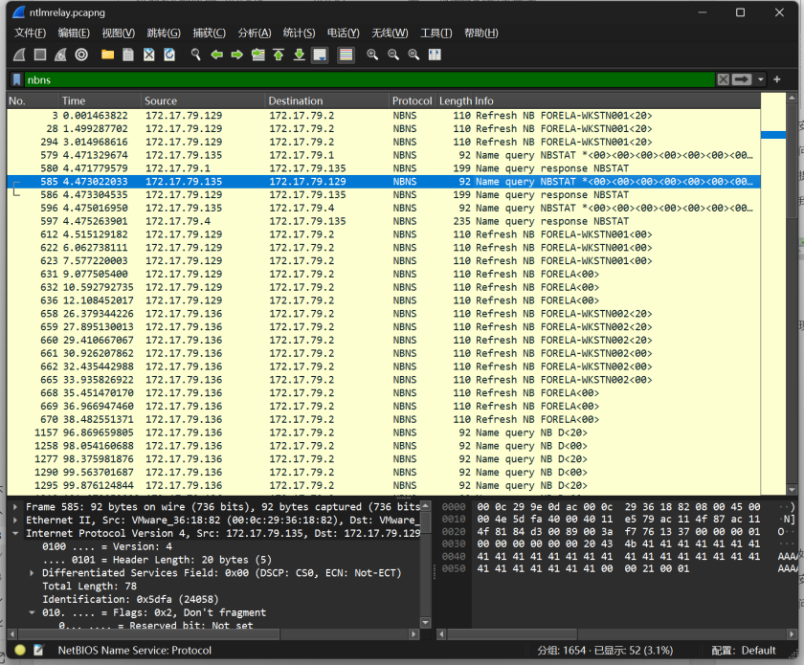This screenshot has height=665, width=804.
Task: Clear the nbns display filter
Action: pyautogui.click(x=724, y=79)
